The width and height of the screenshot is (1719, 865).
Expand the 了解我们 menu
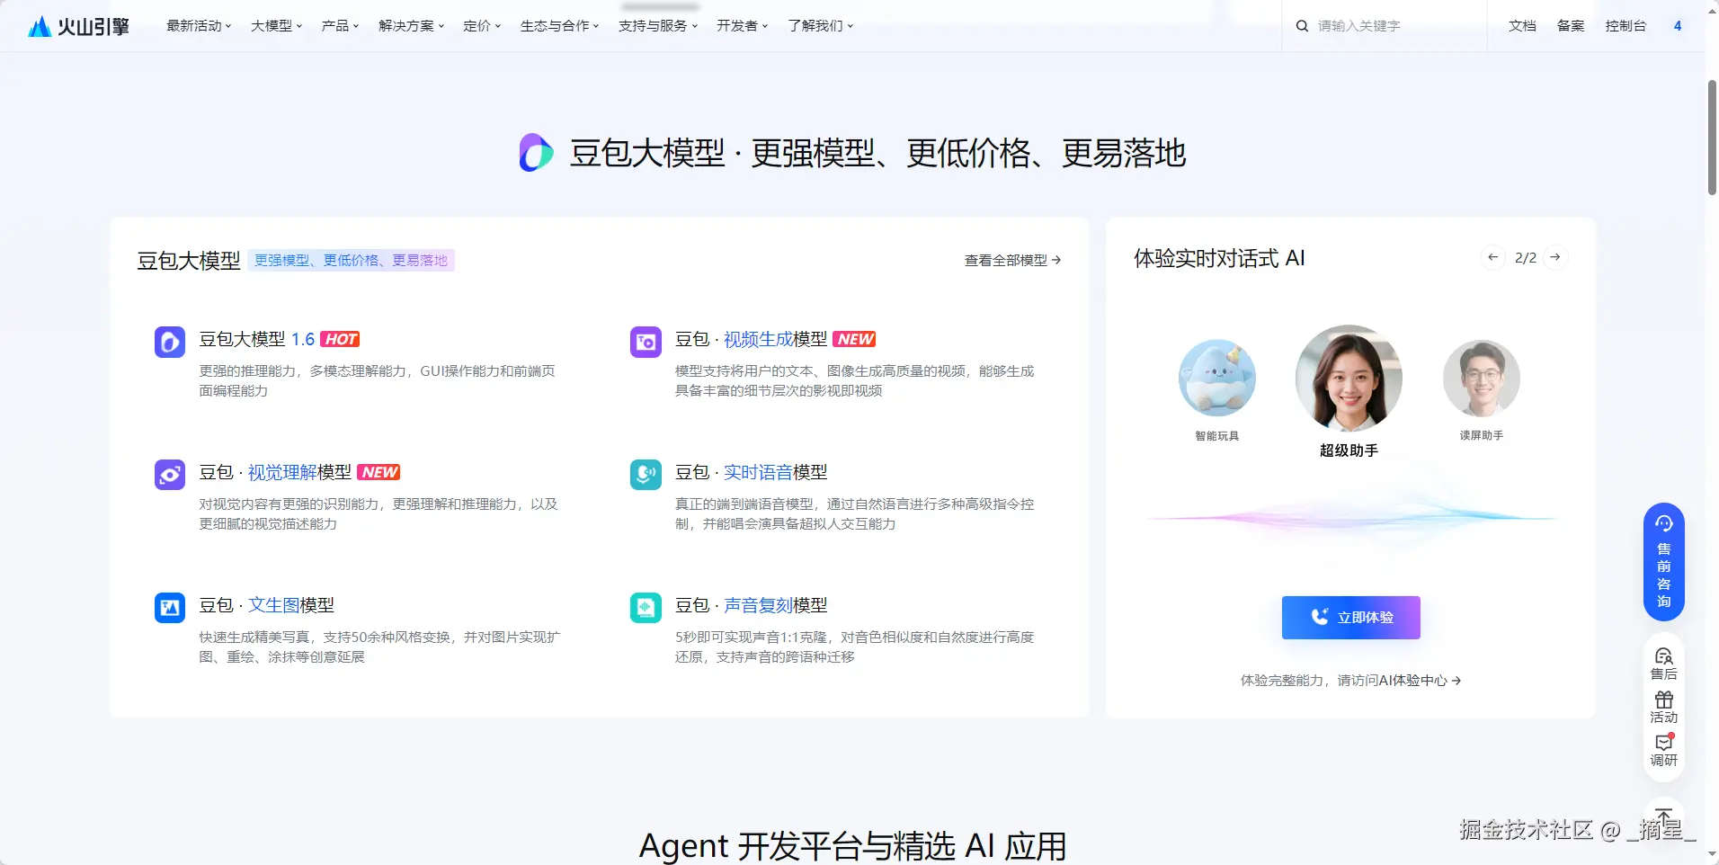[820, 26]
